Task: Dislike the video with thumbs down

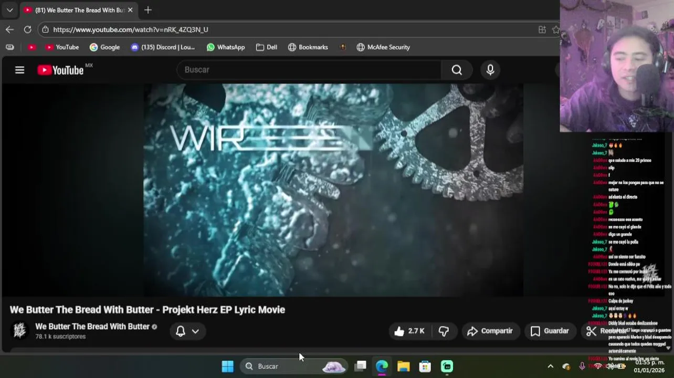Action: [x=444, y=331]
